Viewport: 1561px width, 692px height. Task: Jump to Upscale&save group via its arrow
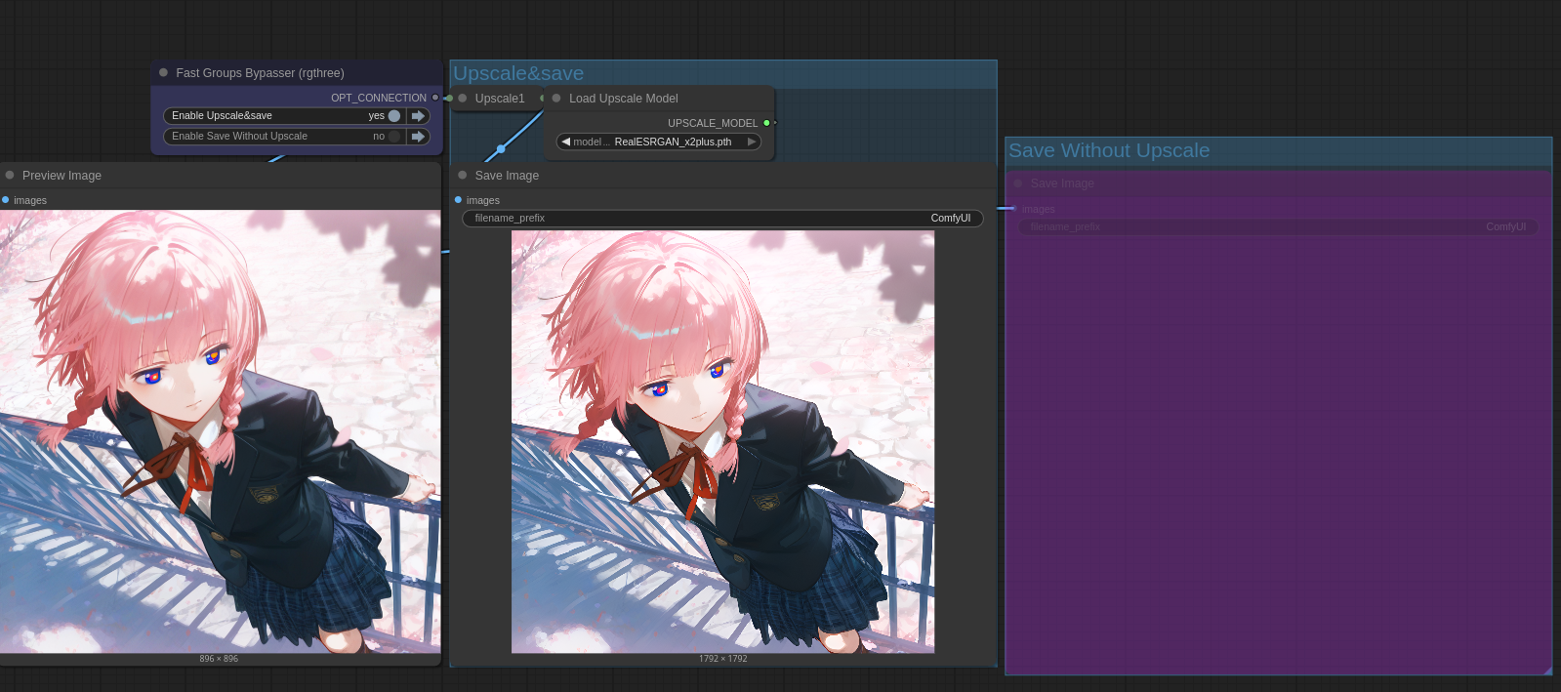point(419,115)
